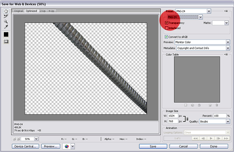Open the preview browser icon

pos(67,146)
